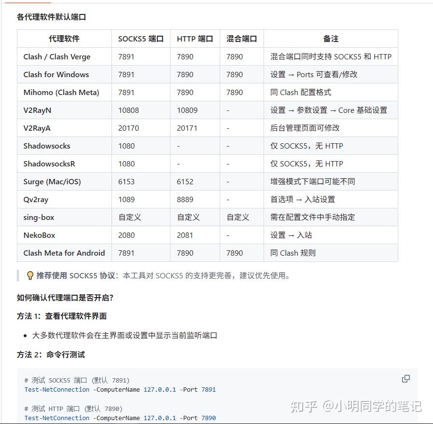Click the 代理软件 column header
Image resolution: width=433 pixels, height=424 pixels.
64,39
